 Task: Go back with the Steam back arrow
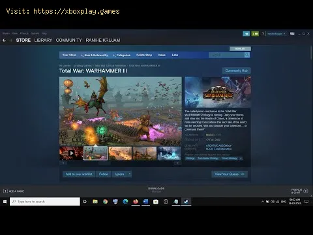click(4, 40)
